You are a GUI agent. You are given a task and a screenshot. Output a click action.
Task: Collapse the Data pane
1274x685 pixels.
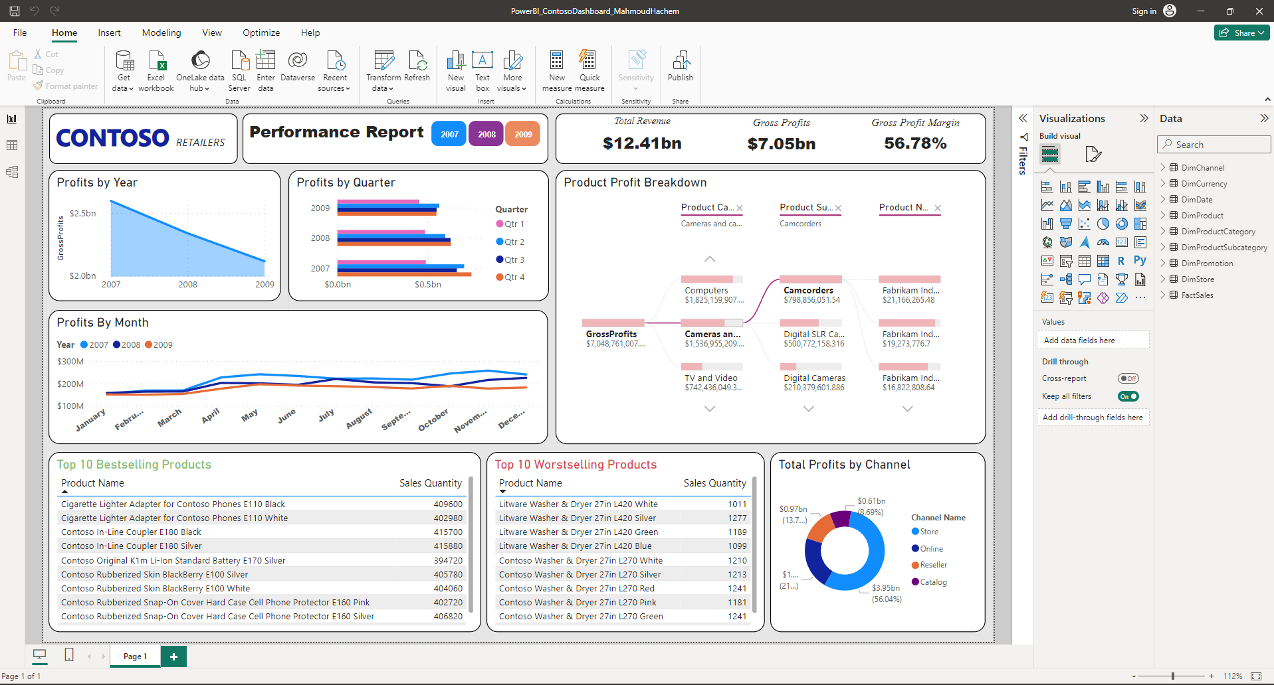[1264, 118]
